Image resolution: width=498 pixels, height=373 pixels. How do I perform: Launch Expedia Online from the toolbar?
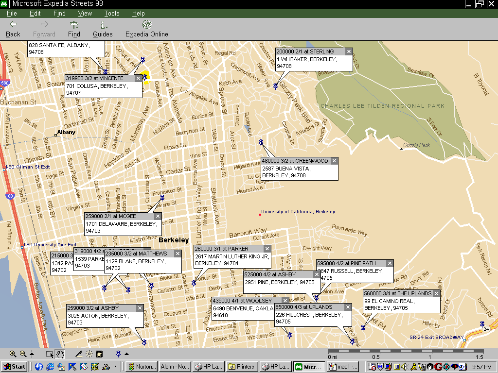pyautogui.click(x=147, y=29)
